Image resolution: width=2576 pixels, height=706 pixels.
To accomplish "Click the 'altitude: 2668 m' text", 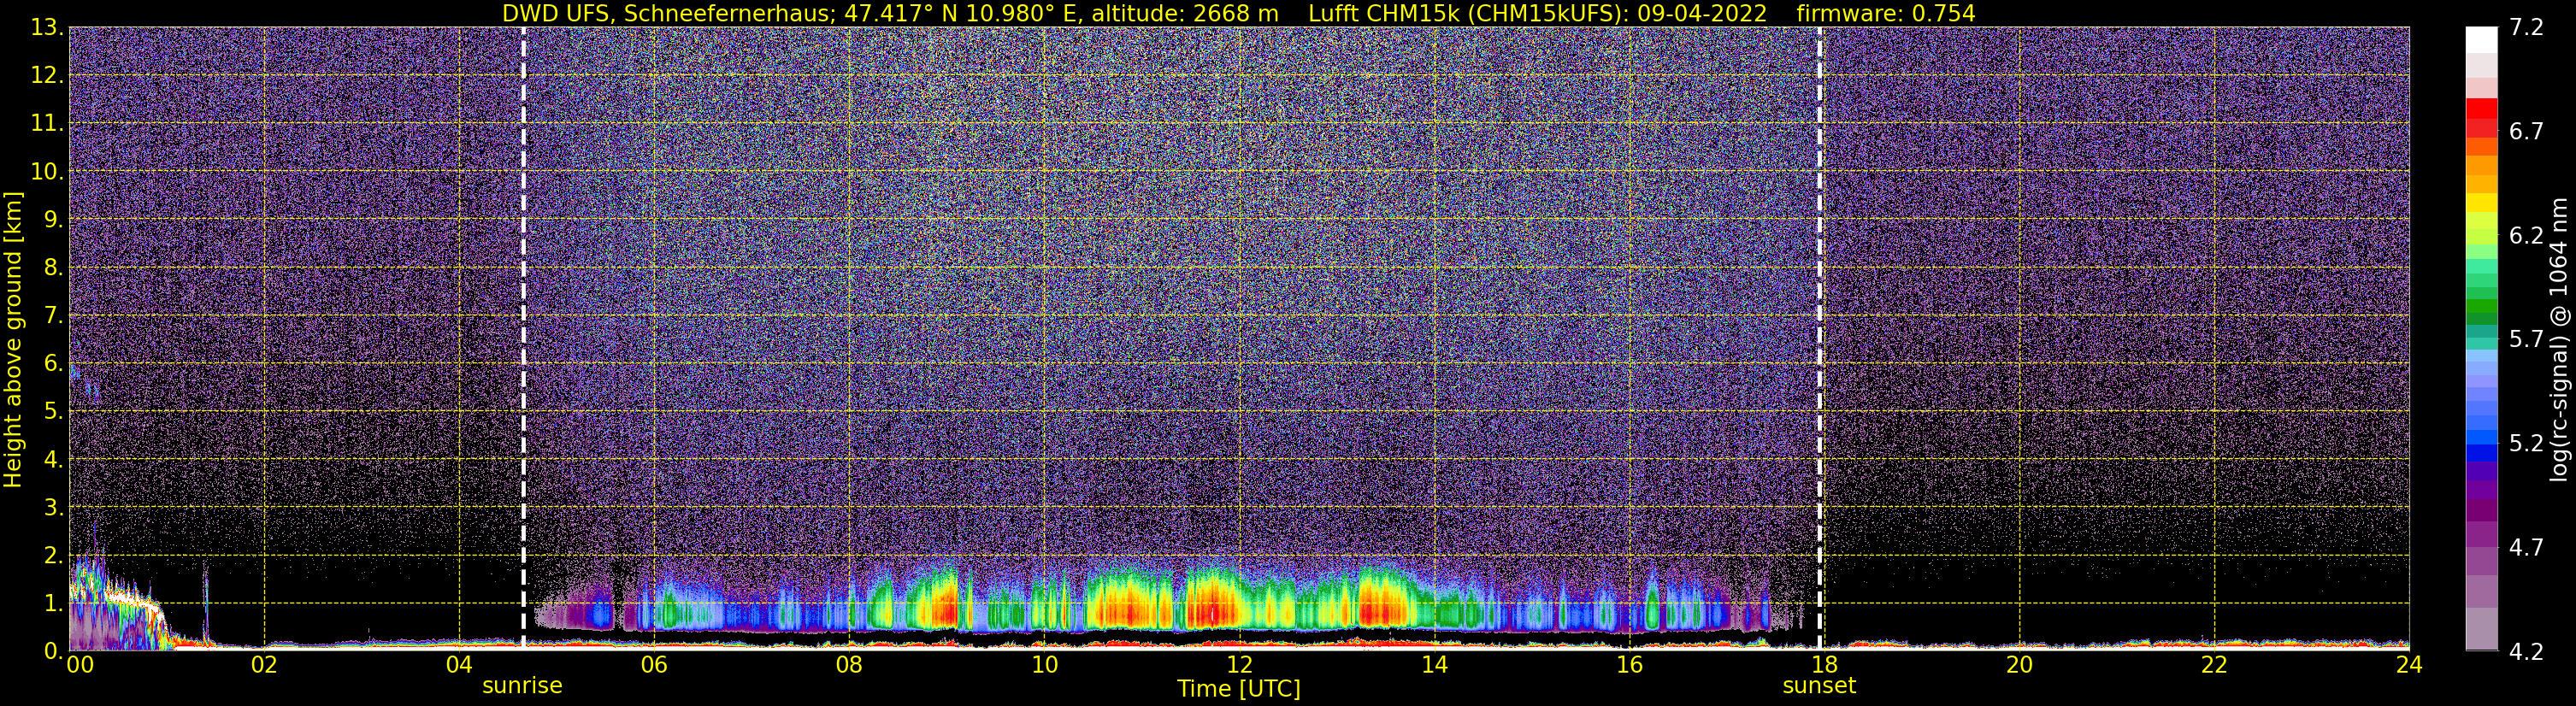I will pos(1185,13).
